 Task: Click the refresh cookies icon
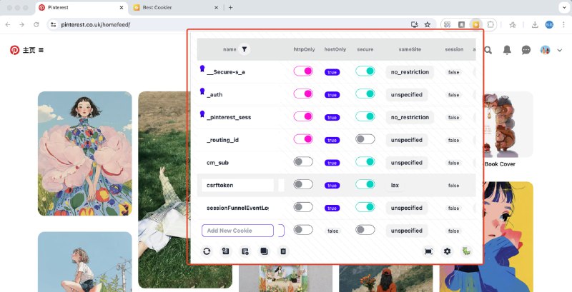point(207,251)
